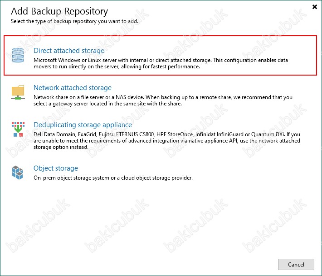Image resolution: width=322 pixels, height=276 pixels.
Task: Click the Deduplicating storage appliance icon
Action: (x=18, y=129)
